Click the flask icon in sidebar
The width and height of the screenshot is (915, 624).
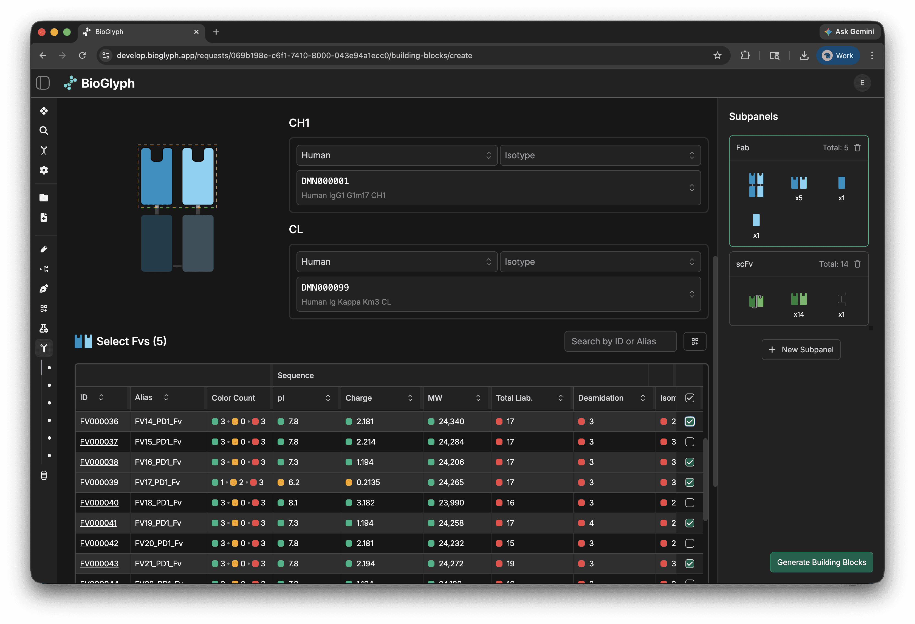point(44,328)
